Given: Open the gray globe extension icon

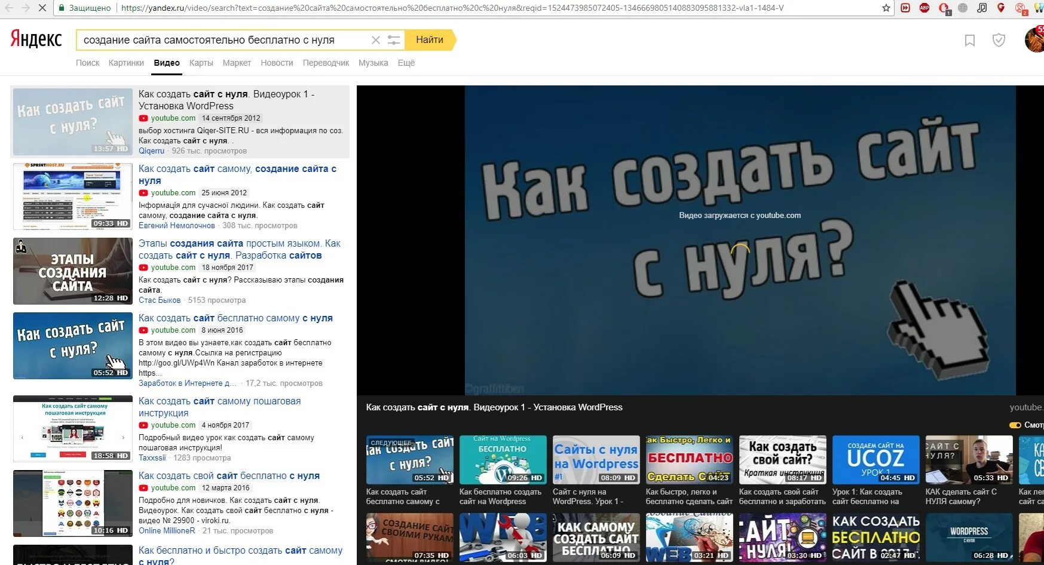Looking at the screenshot, I should click(963, 8).
